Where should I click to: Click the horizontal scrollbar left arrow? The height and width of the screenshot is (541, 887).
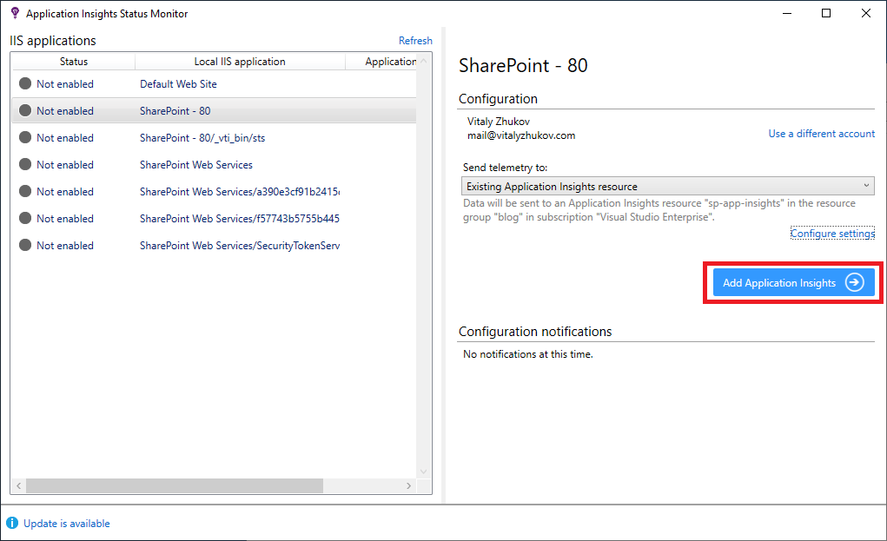coord(18,485)
